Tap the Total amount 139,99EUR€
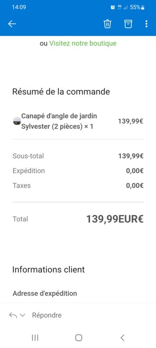Viewport: 156px width, 348px height. pyautogui.click(x=115, y=219)
